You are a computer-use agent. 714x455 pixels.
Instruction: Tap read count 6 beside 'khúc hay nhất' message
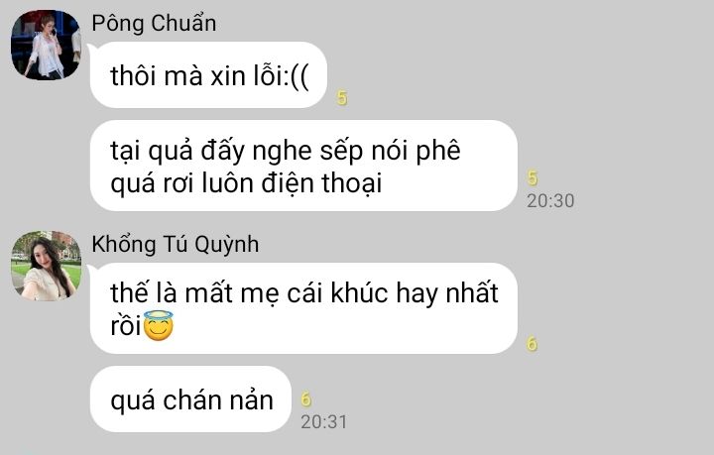532,344
